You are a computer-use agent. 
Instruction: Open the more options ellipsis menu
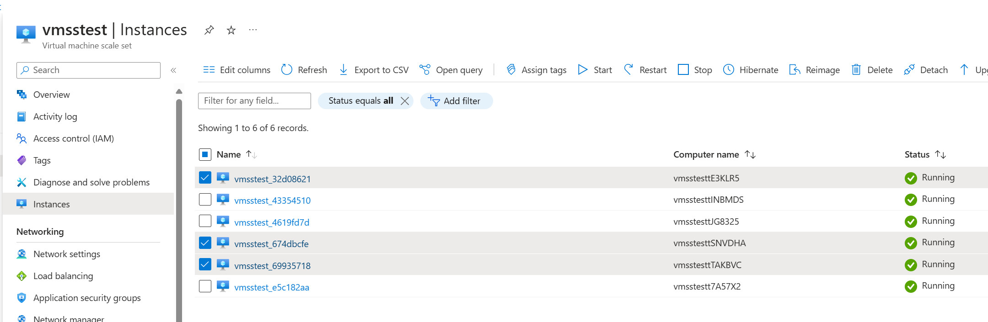[253, 30]
